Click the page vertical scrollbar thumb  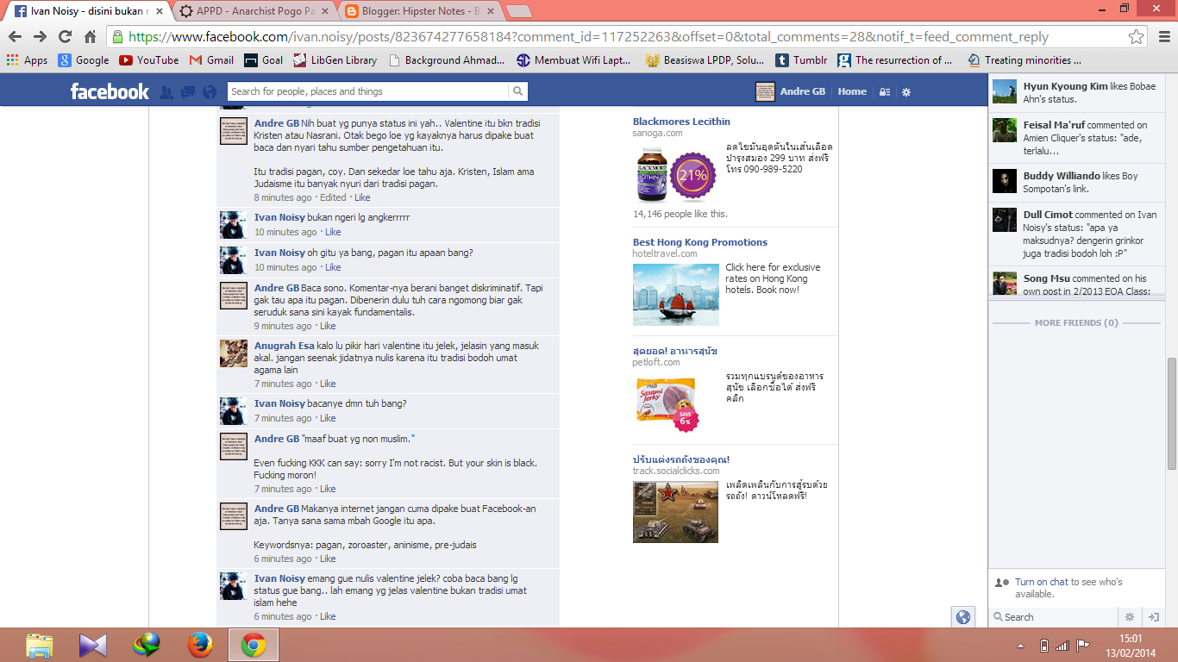click(1171, 414)
